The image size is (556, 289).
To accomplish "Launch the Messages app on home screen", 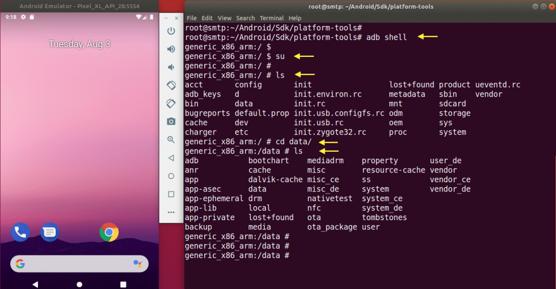I will point(50,232).
